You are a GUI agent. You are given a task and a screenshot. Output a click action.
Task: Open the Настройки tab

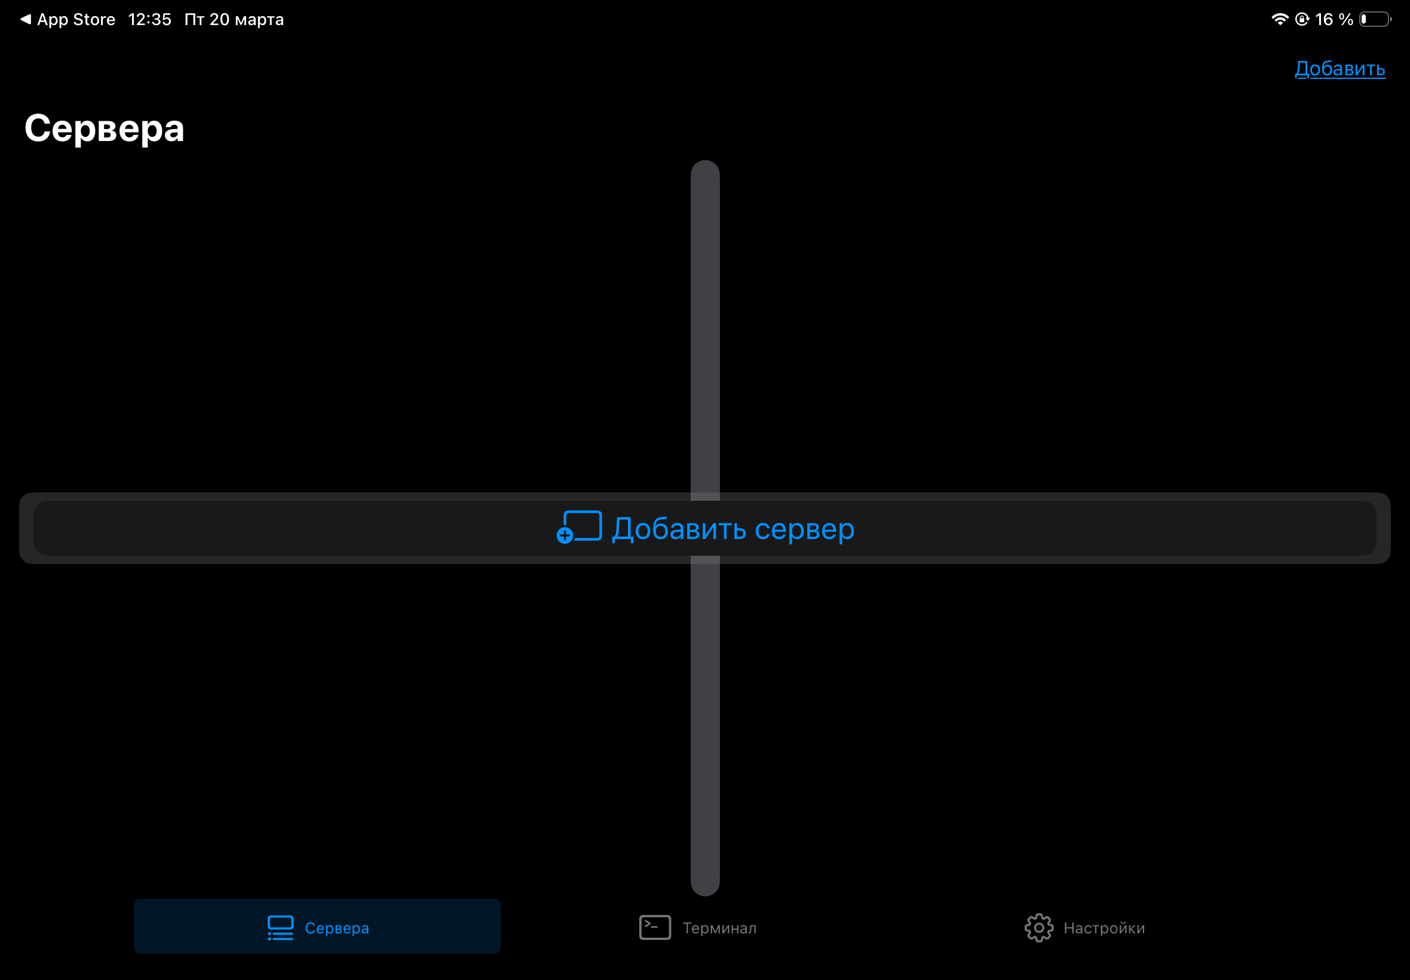(1104, 928)
